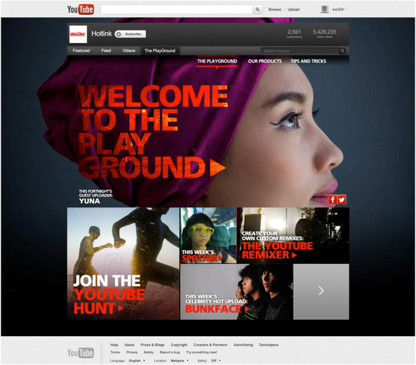Open TIPS AND TRICKS menu item
The height and width of the screenshot is (365, 416).
pos(308,61)
